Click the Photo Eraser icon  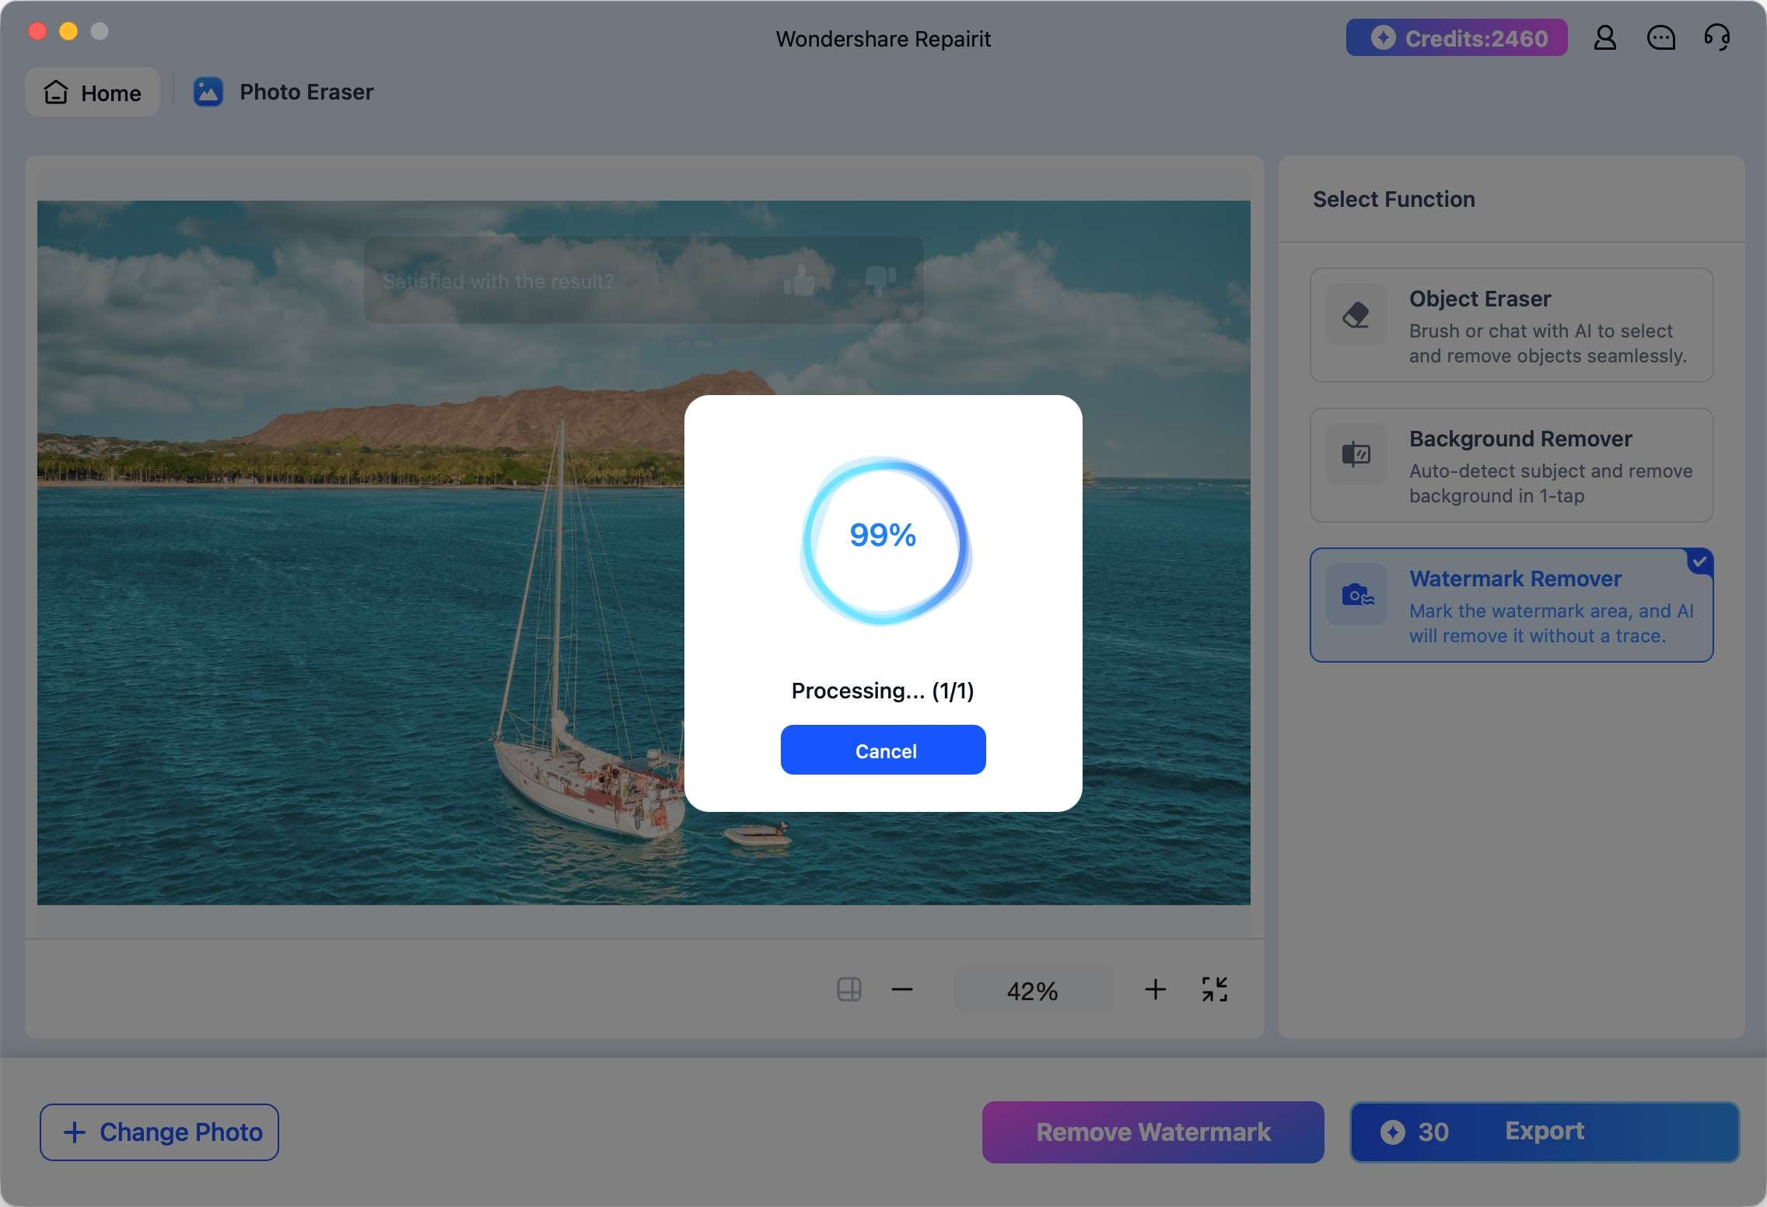(x=208, y=92)
